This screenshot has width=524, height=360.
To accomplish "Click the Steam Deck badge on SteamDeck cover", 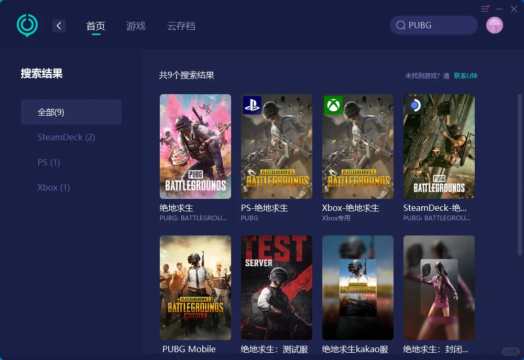I will point(414,105).
